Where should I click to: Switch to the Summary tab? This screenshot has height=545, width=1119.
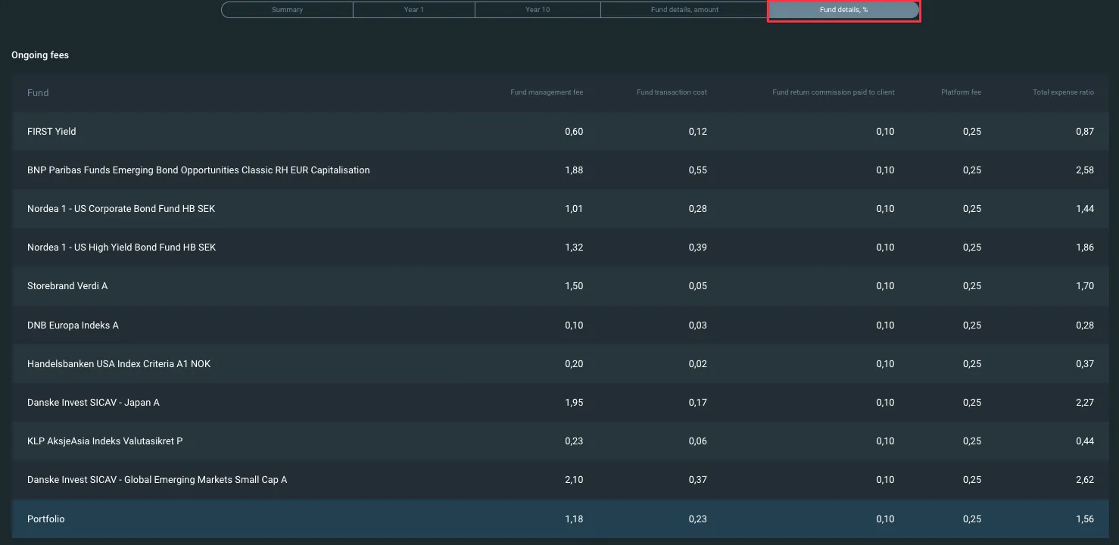click(x=287, y=10)
